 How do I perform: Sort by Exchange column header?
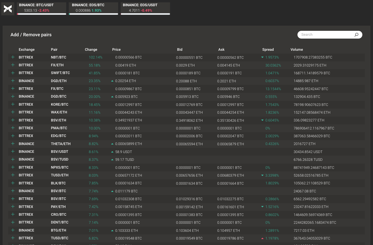coord(26,49)
